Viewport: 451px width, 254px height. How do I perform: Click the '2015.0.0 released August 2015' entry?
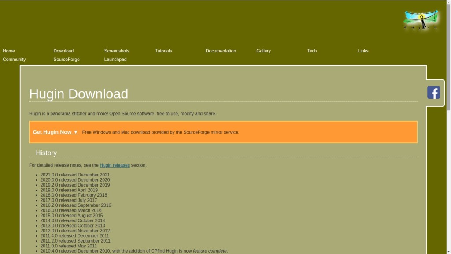pyautogui.click(x=71, y=215)
